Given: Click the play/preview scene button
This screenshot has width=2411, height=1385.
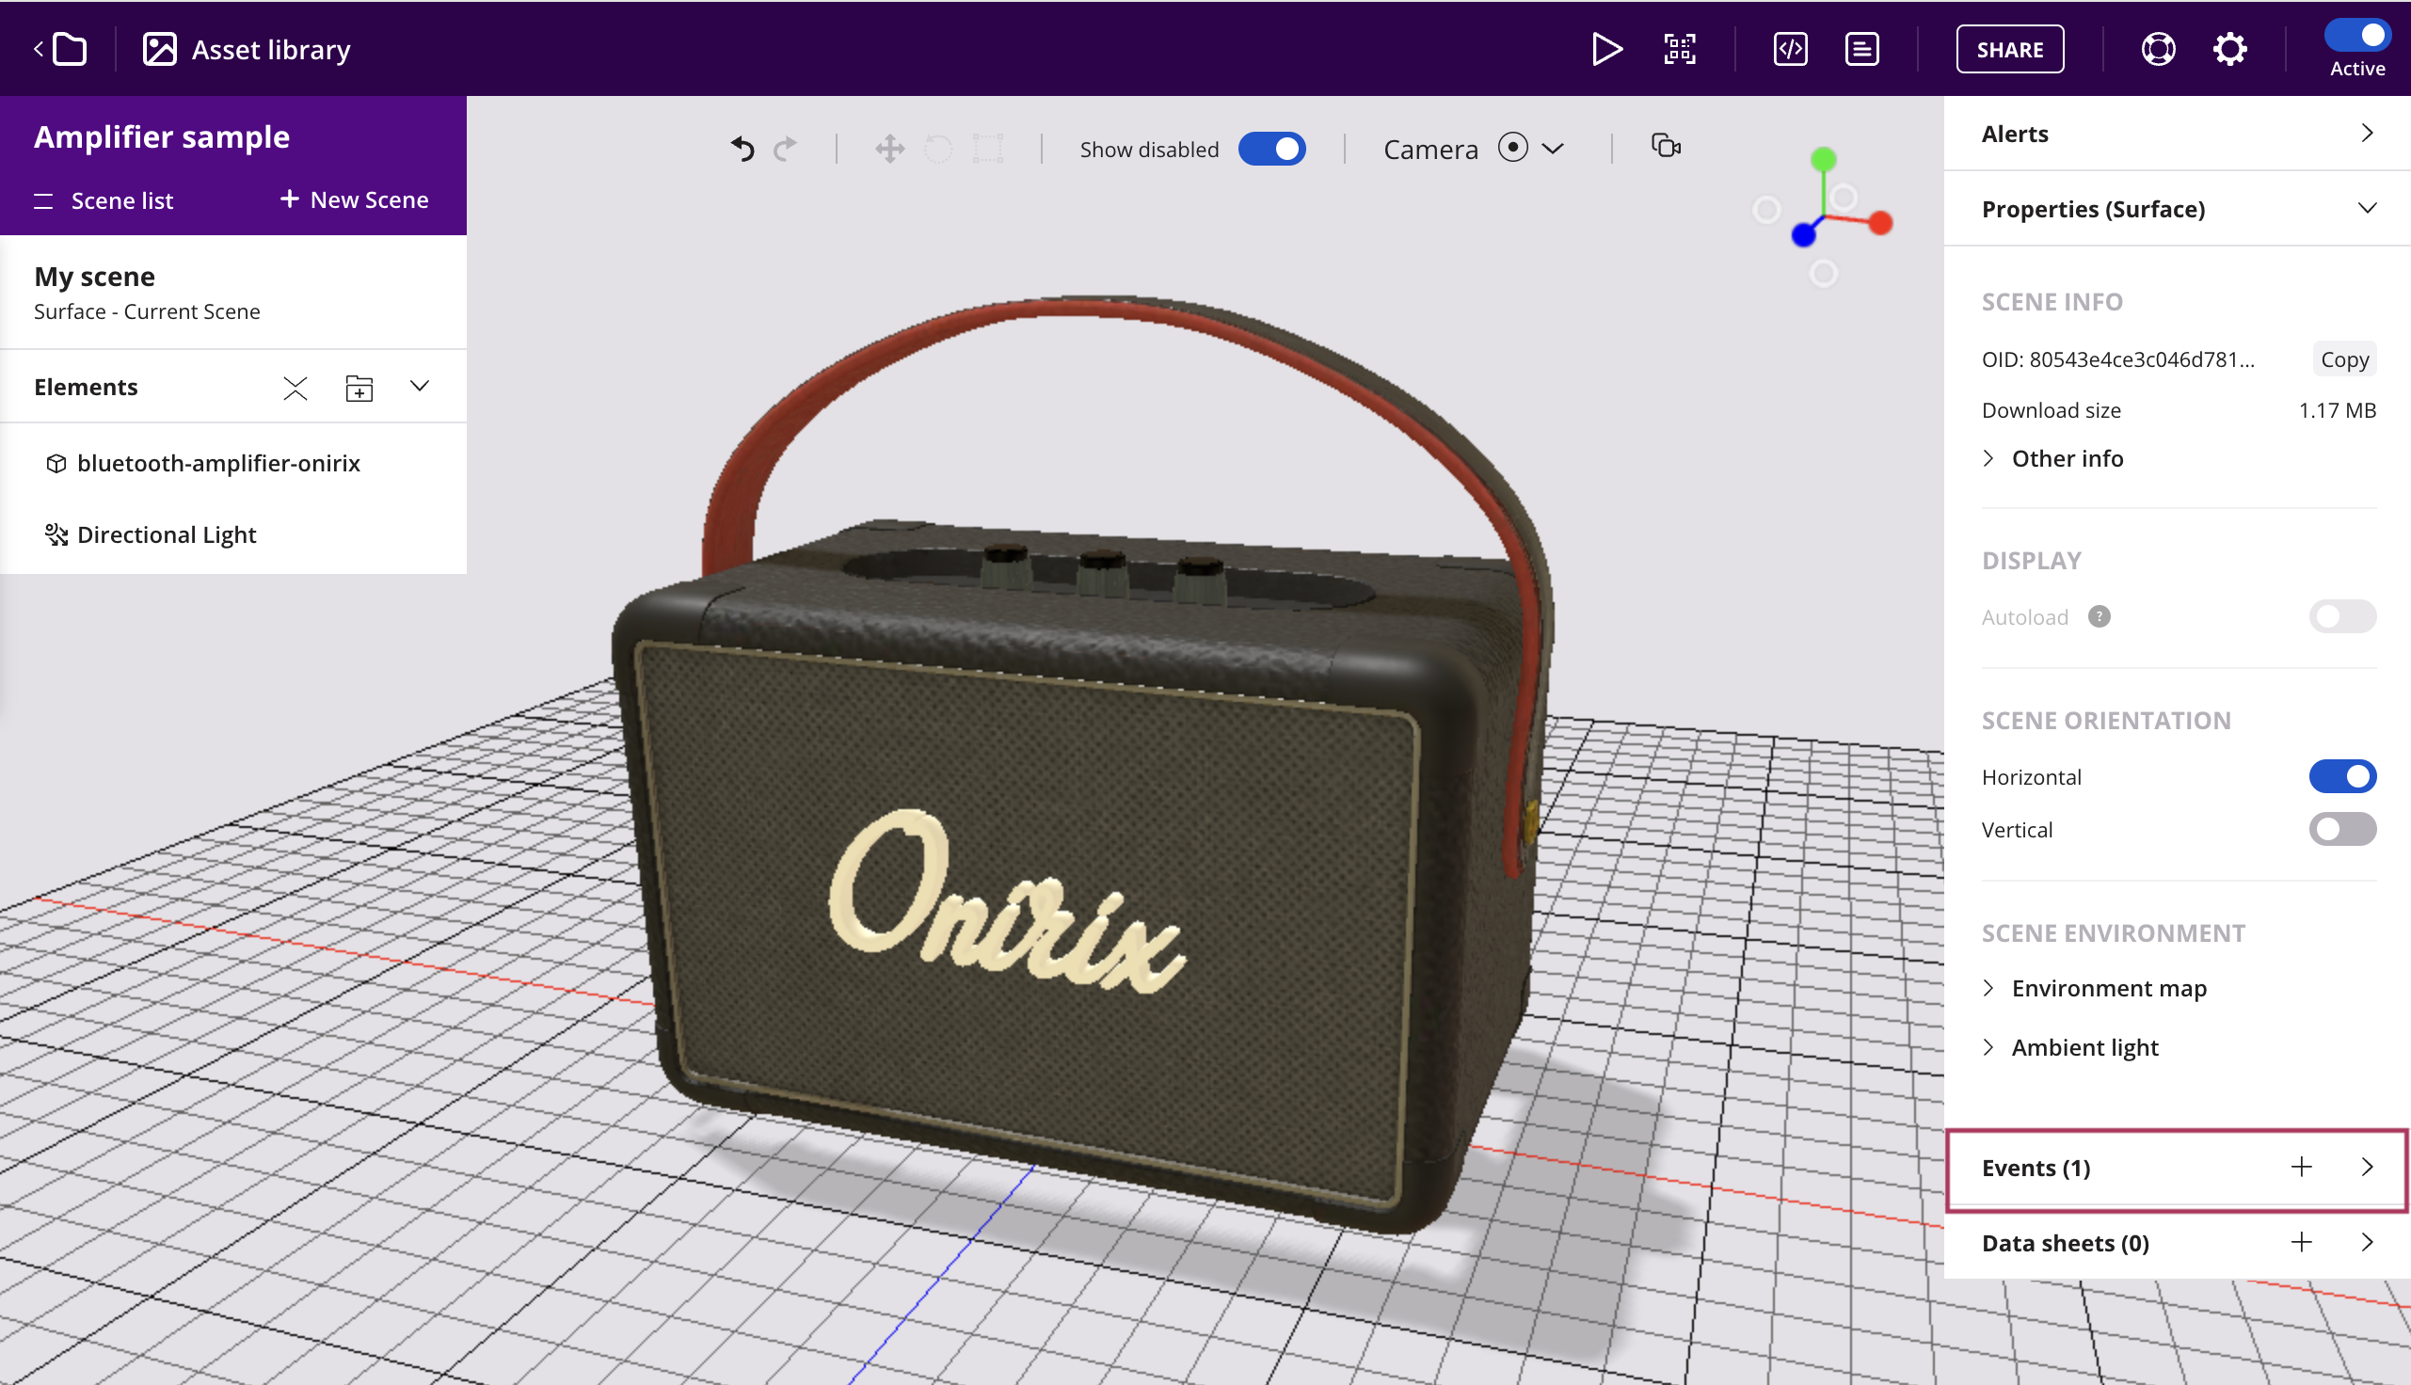Looking at the screenshot, I should coord(1602,48).
